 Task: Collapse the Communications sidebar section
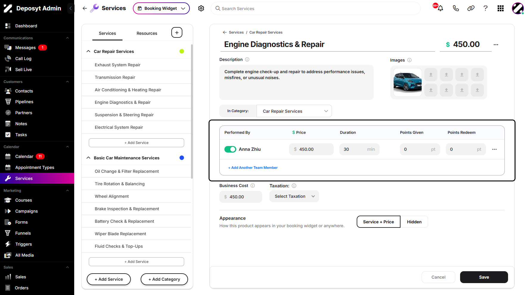click(67, 38)
